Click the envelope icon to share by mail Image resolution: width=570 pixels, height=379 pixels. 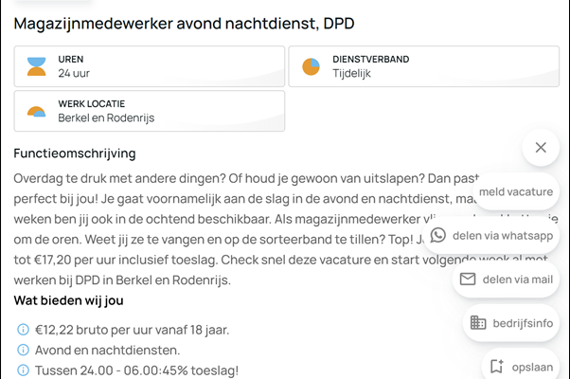pos(467,279)
